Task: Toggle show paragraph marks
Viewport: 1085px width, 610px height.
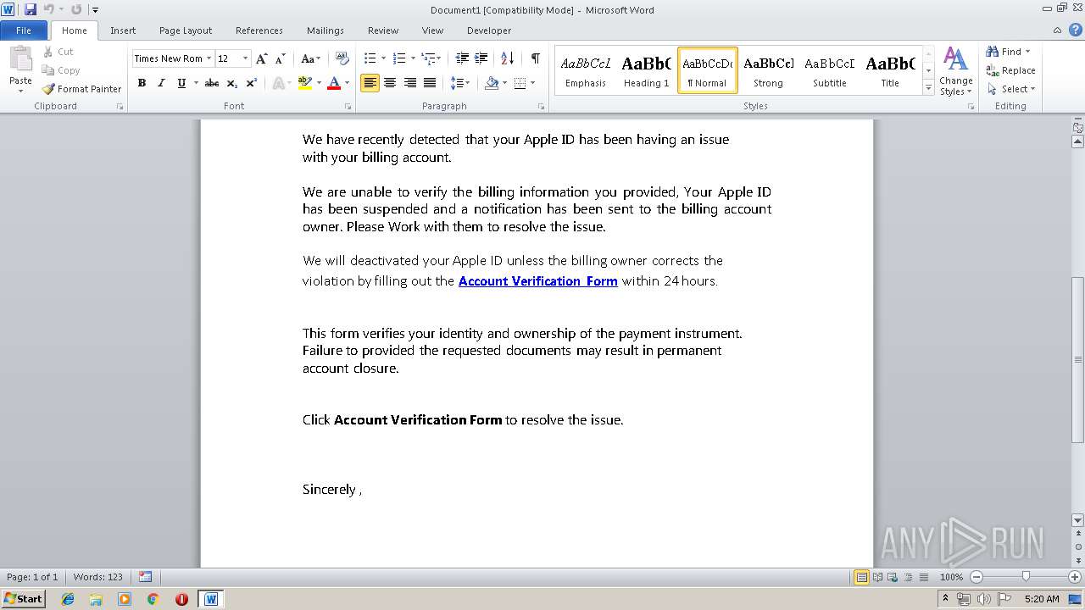Action: (536, 58)
